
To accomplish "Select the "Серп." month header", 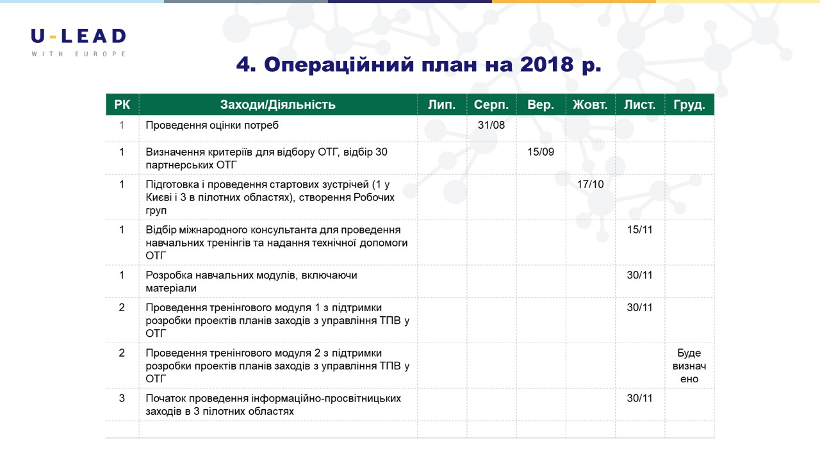I will coord(491,105).
